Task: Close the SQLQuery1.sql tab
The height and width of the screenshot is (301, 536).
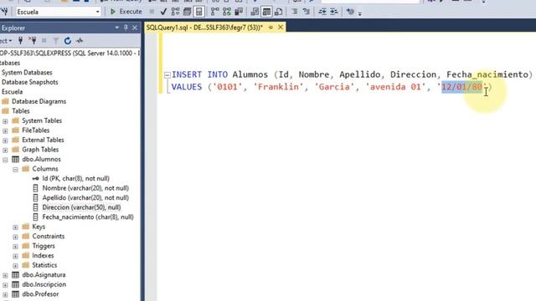Action: (x=281, y=27)
